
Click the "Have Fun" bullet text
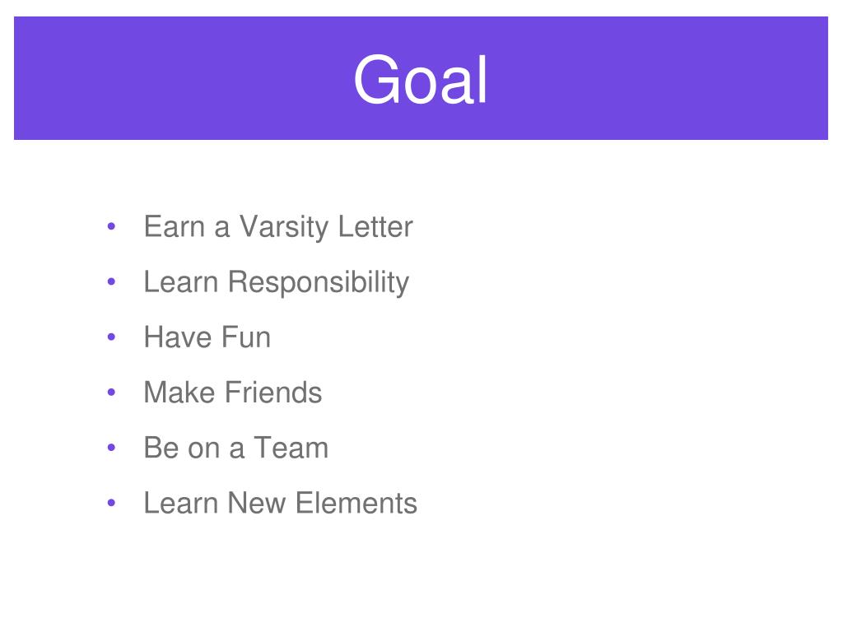click(x=207, y=337)
